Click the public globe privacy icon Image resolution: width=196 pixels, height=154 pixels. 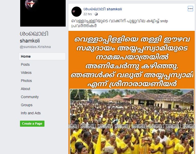[x=96, y=14]
